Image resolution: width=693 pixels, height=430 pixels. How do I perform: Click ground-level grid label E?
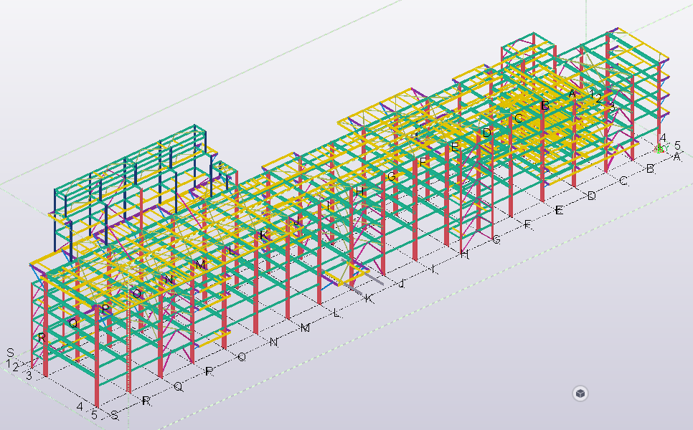click(559, 211)
